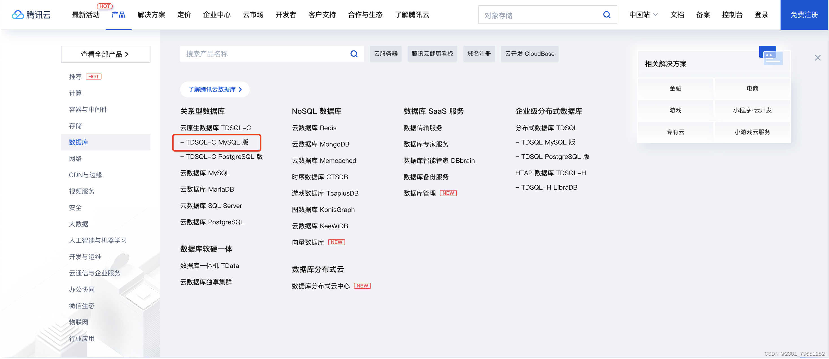This screenshot has width=829, height=359.
Task: Select 金融 solution tile
Action: click(675, 89)
